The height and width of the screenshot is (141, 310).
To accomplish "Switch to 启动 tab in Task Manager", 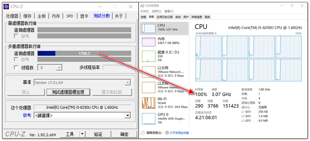I will (178, 17).
